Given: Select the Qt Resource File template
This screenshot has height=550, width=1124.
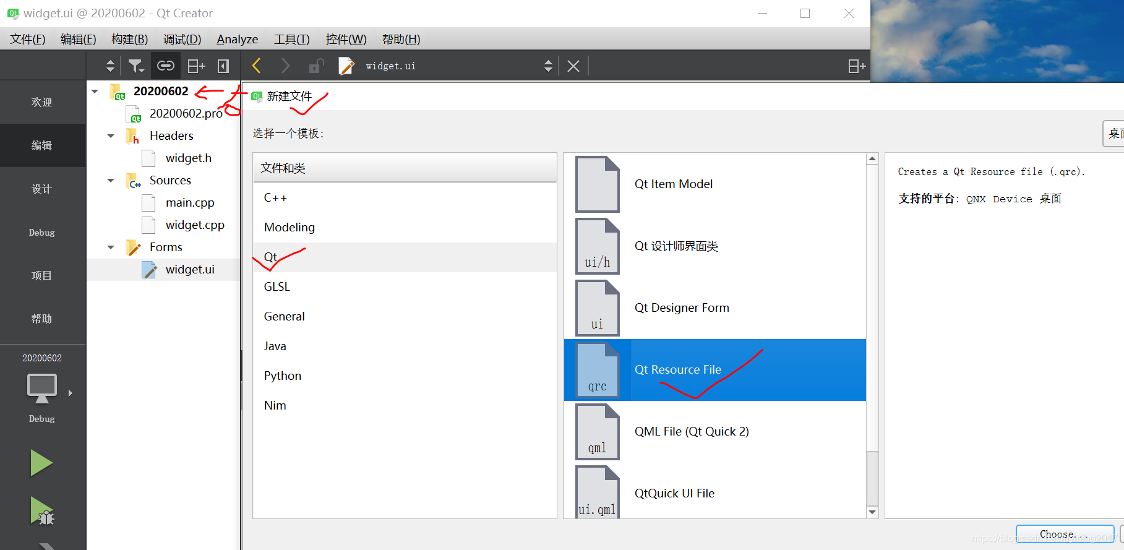Looking at the screenshot, I should (x=715, y=370).
